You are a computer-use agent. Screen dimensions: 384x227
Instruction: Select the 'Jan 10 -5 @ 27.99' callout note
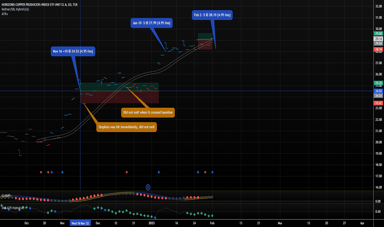[x=151, y=23]
